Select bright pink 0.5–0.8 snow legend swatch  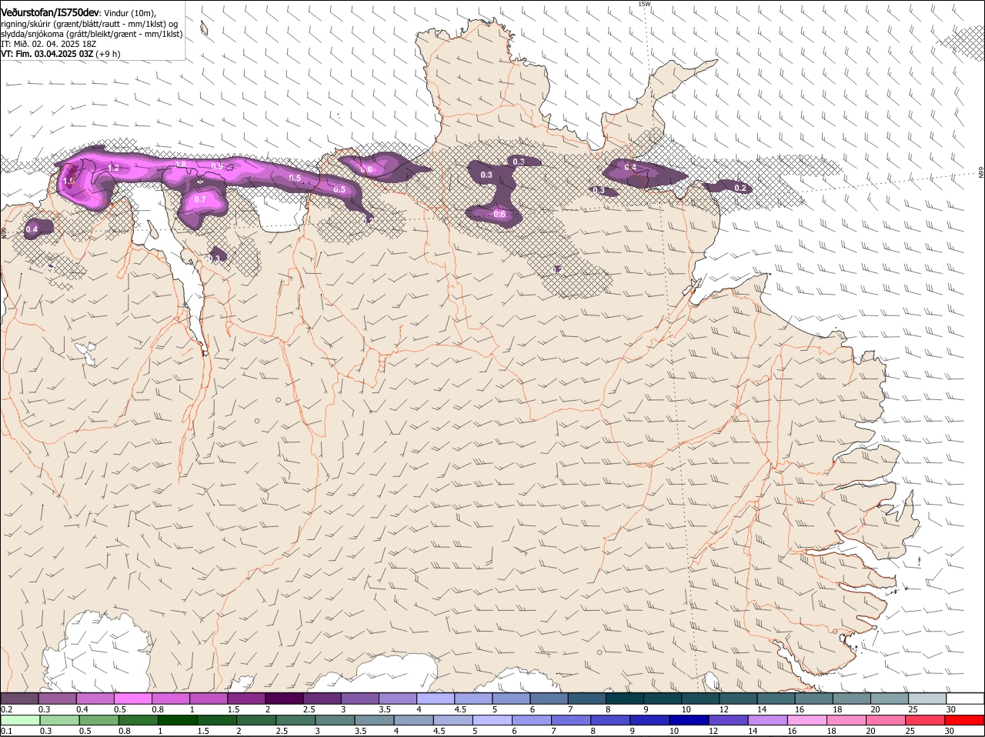[133, 698]
